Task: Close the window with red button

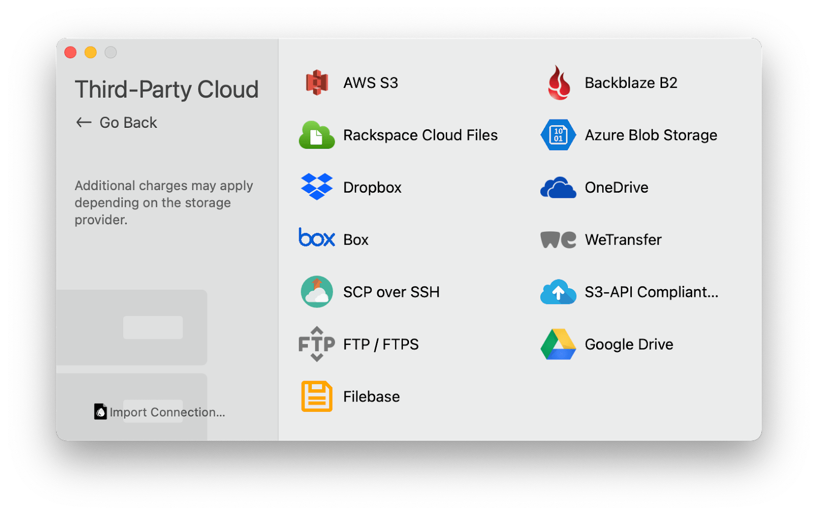Action: (71, 52)
